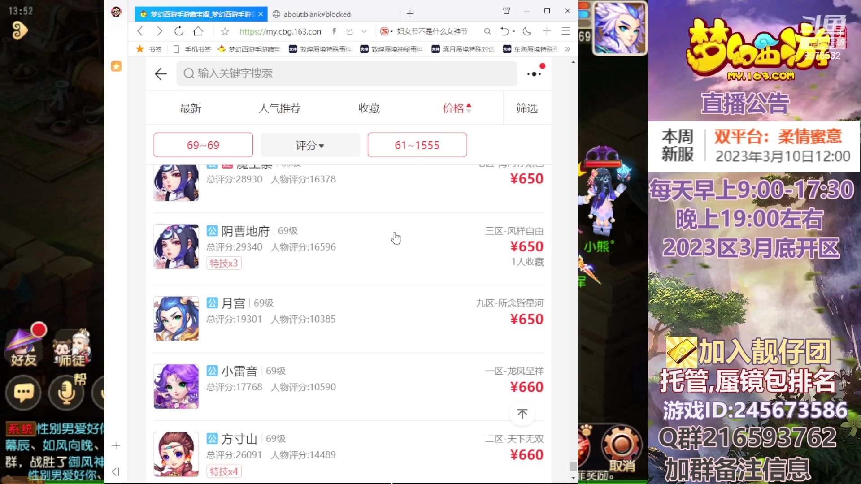The image size is (861, 484).
Task: Open the browser home page icon
Action: (198, 31)
